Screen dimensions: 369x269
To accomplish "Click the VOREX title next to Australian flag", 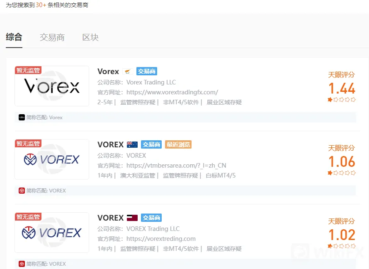I will tap(111, 144).
